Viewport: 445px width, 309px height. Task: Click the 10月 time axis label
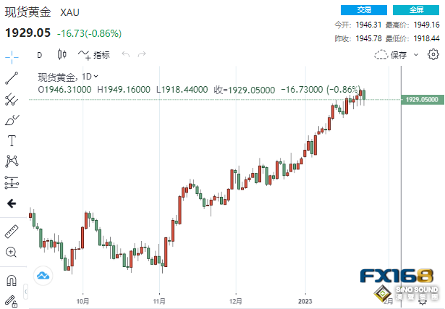(x=82, y=301)
